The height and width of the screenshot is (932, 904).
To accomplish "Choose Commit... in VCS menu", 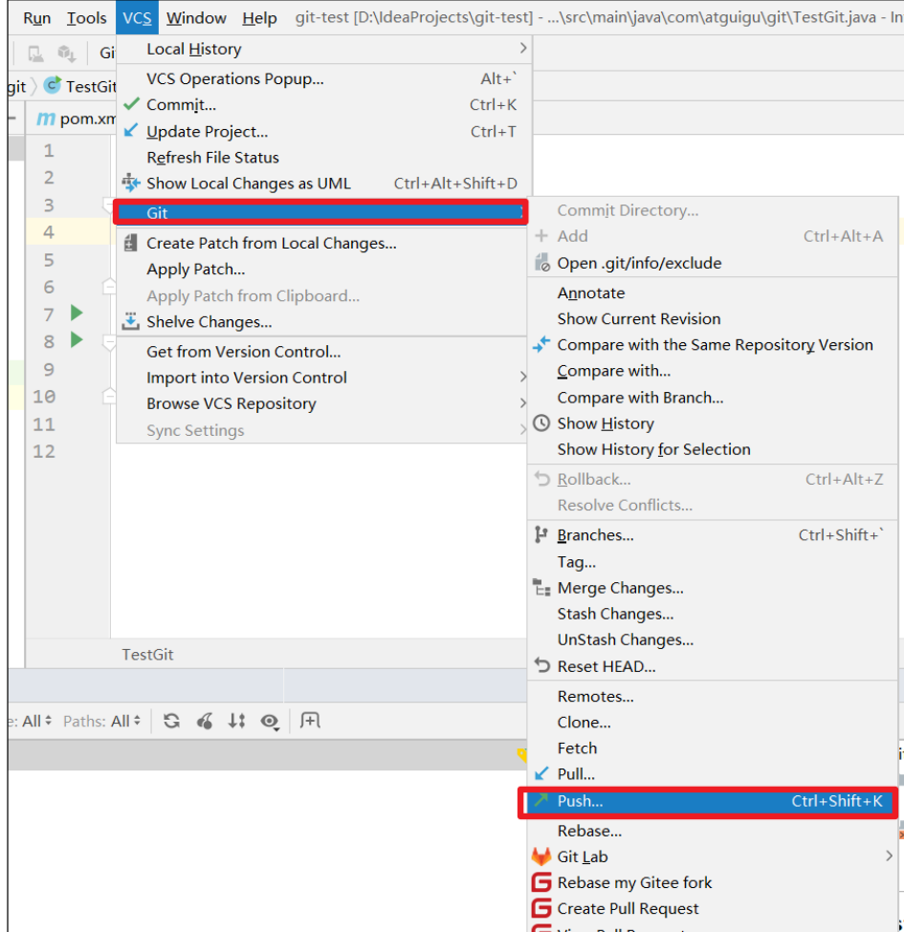I will [323, 104].
